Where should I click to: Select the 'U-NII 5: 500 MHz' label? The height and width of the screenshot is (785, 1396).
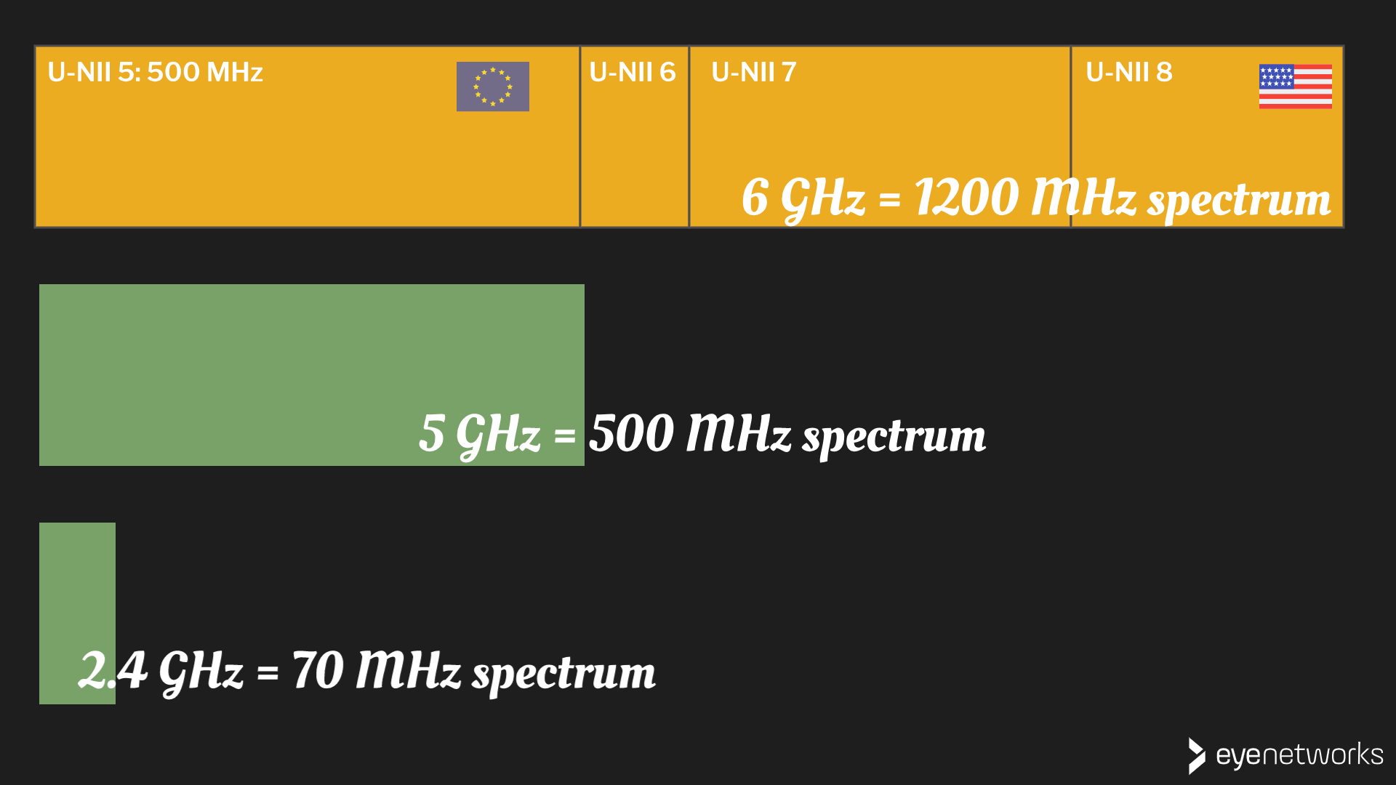(155, 72)
